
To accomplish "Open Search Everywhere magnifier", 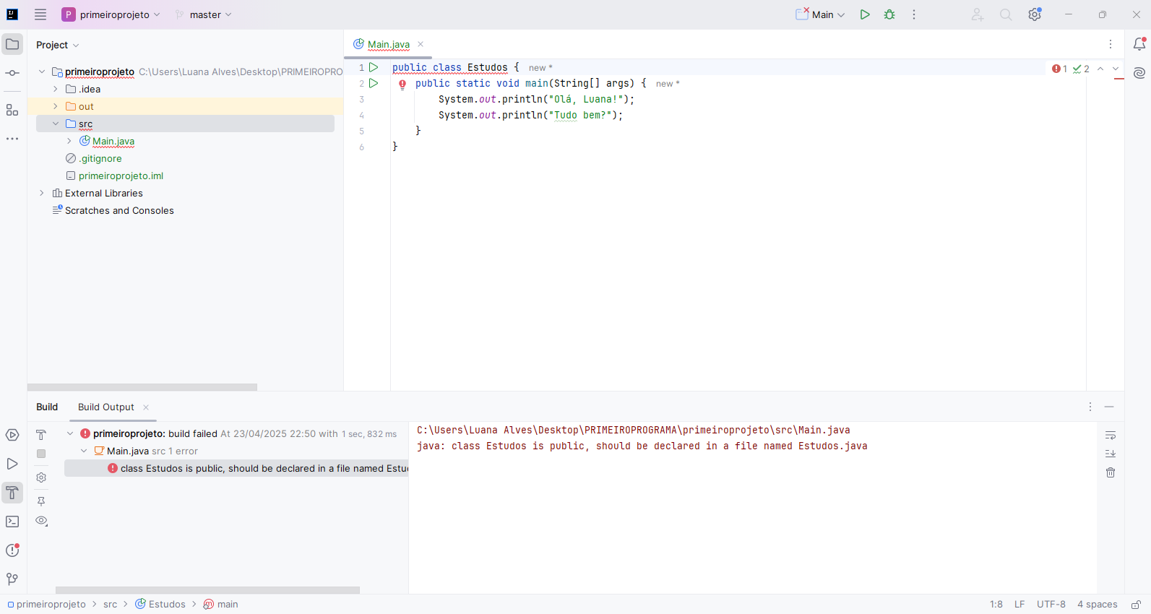I will tap(1006, 14).
